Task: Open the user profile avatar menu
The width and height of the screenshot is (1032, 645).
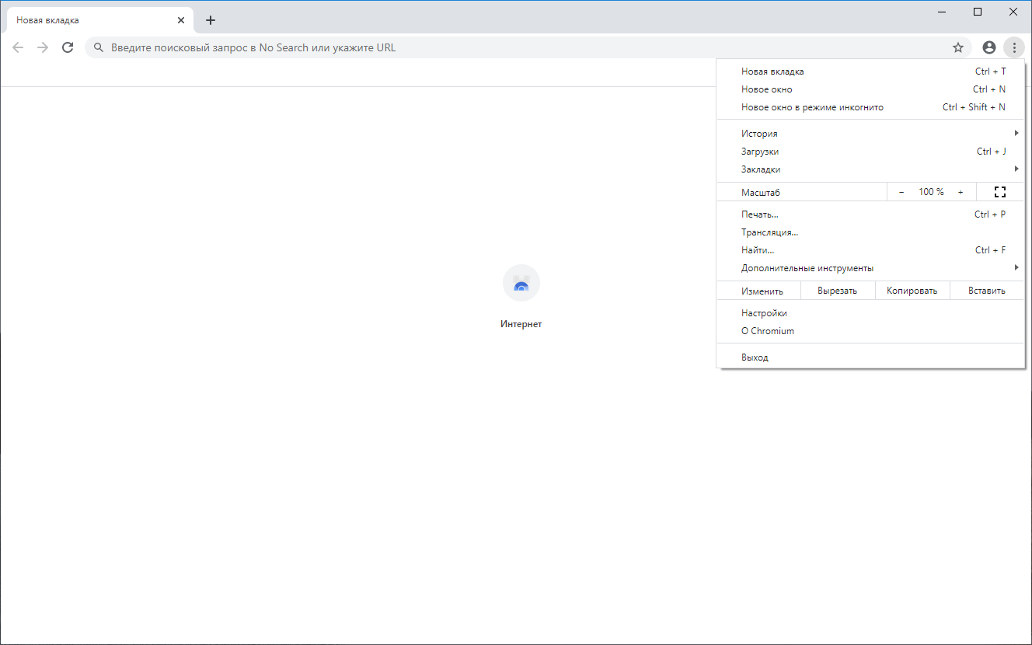Action: tap(989, 47)
